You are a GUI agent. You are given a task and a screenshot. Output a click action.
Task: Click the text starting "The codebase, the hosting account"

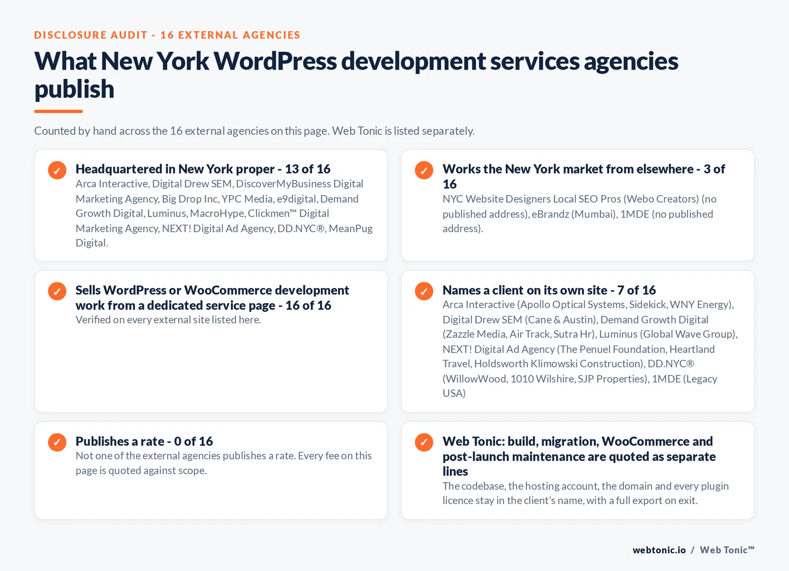coord(585,493)
